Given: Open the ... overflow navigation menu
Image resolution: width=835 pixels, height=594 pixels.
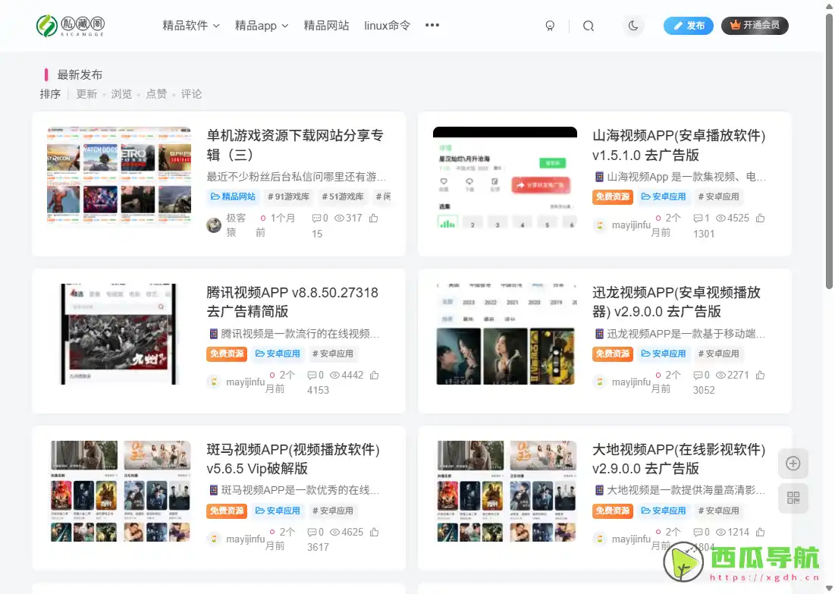Looking at the screenshot, I should 432,25.
